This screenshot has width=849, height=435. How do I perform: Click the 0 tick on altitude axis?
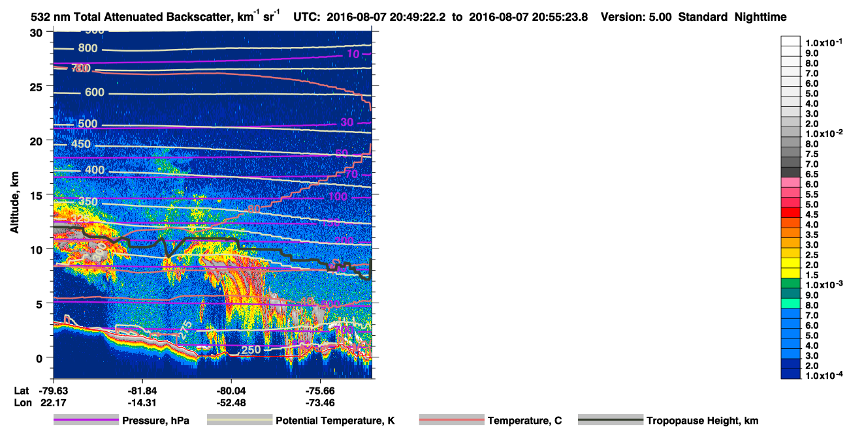click(40, 357)
